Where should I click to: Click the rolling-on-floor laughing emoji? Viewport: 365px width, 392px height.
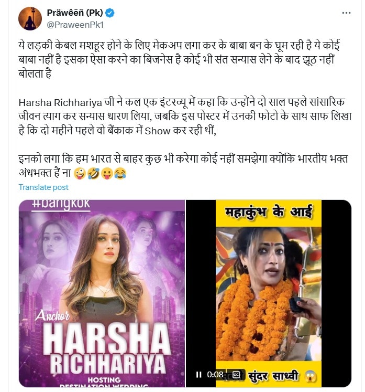pyautogui.click(x=94, y=174)
